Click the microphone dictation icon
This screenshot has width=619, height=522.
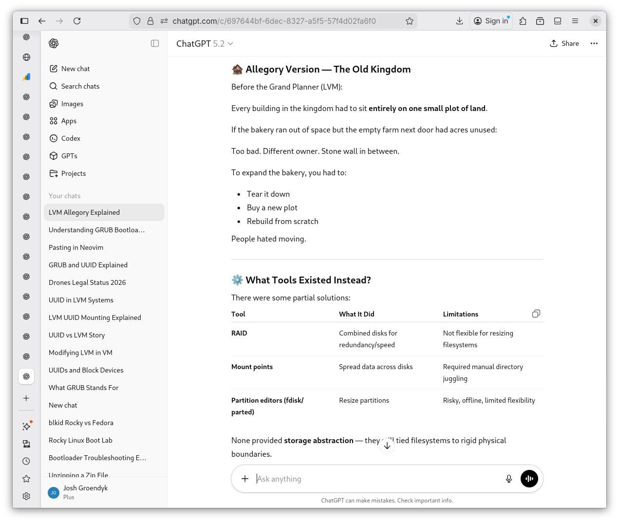tap(508, 479)
